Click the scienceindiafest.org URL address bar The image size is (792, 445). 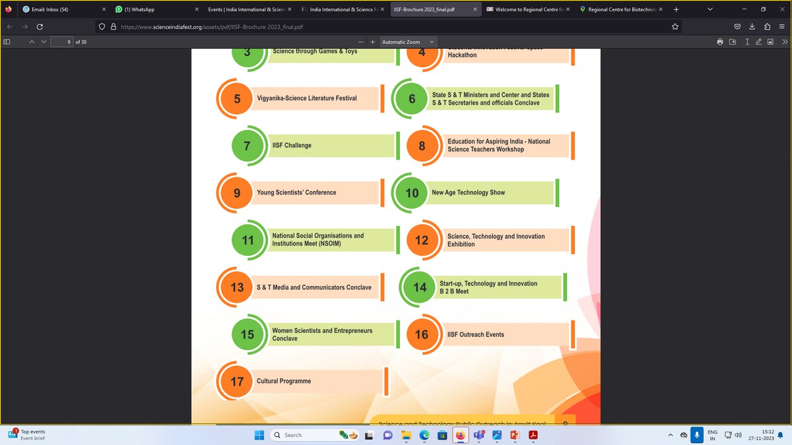click(x=388, y=27)
